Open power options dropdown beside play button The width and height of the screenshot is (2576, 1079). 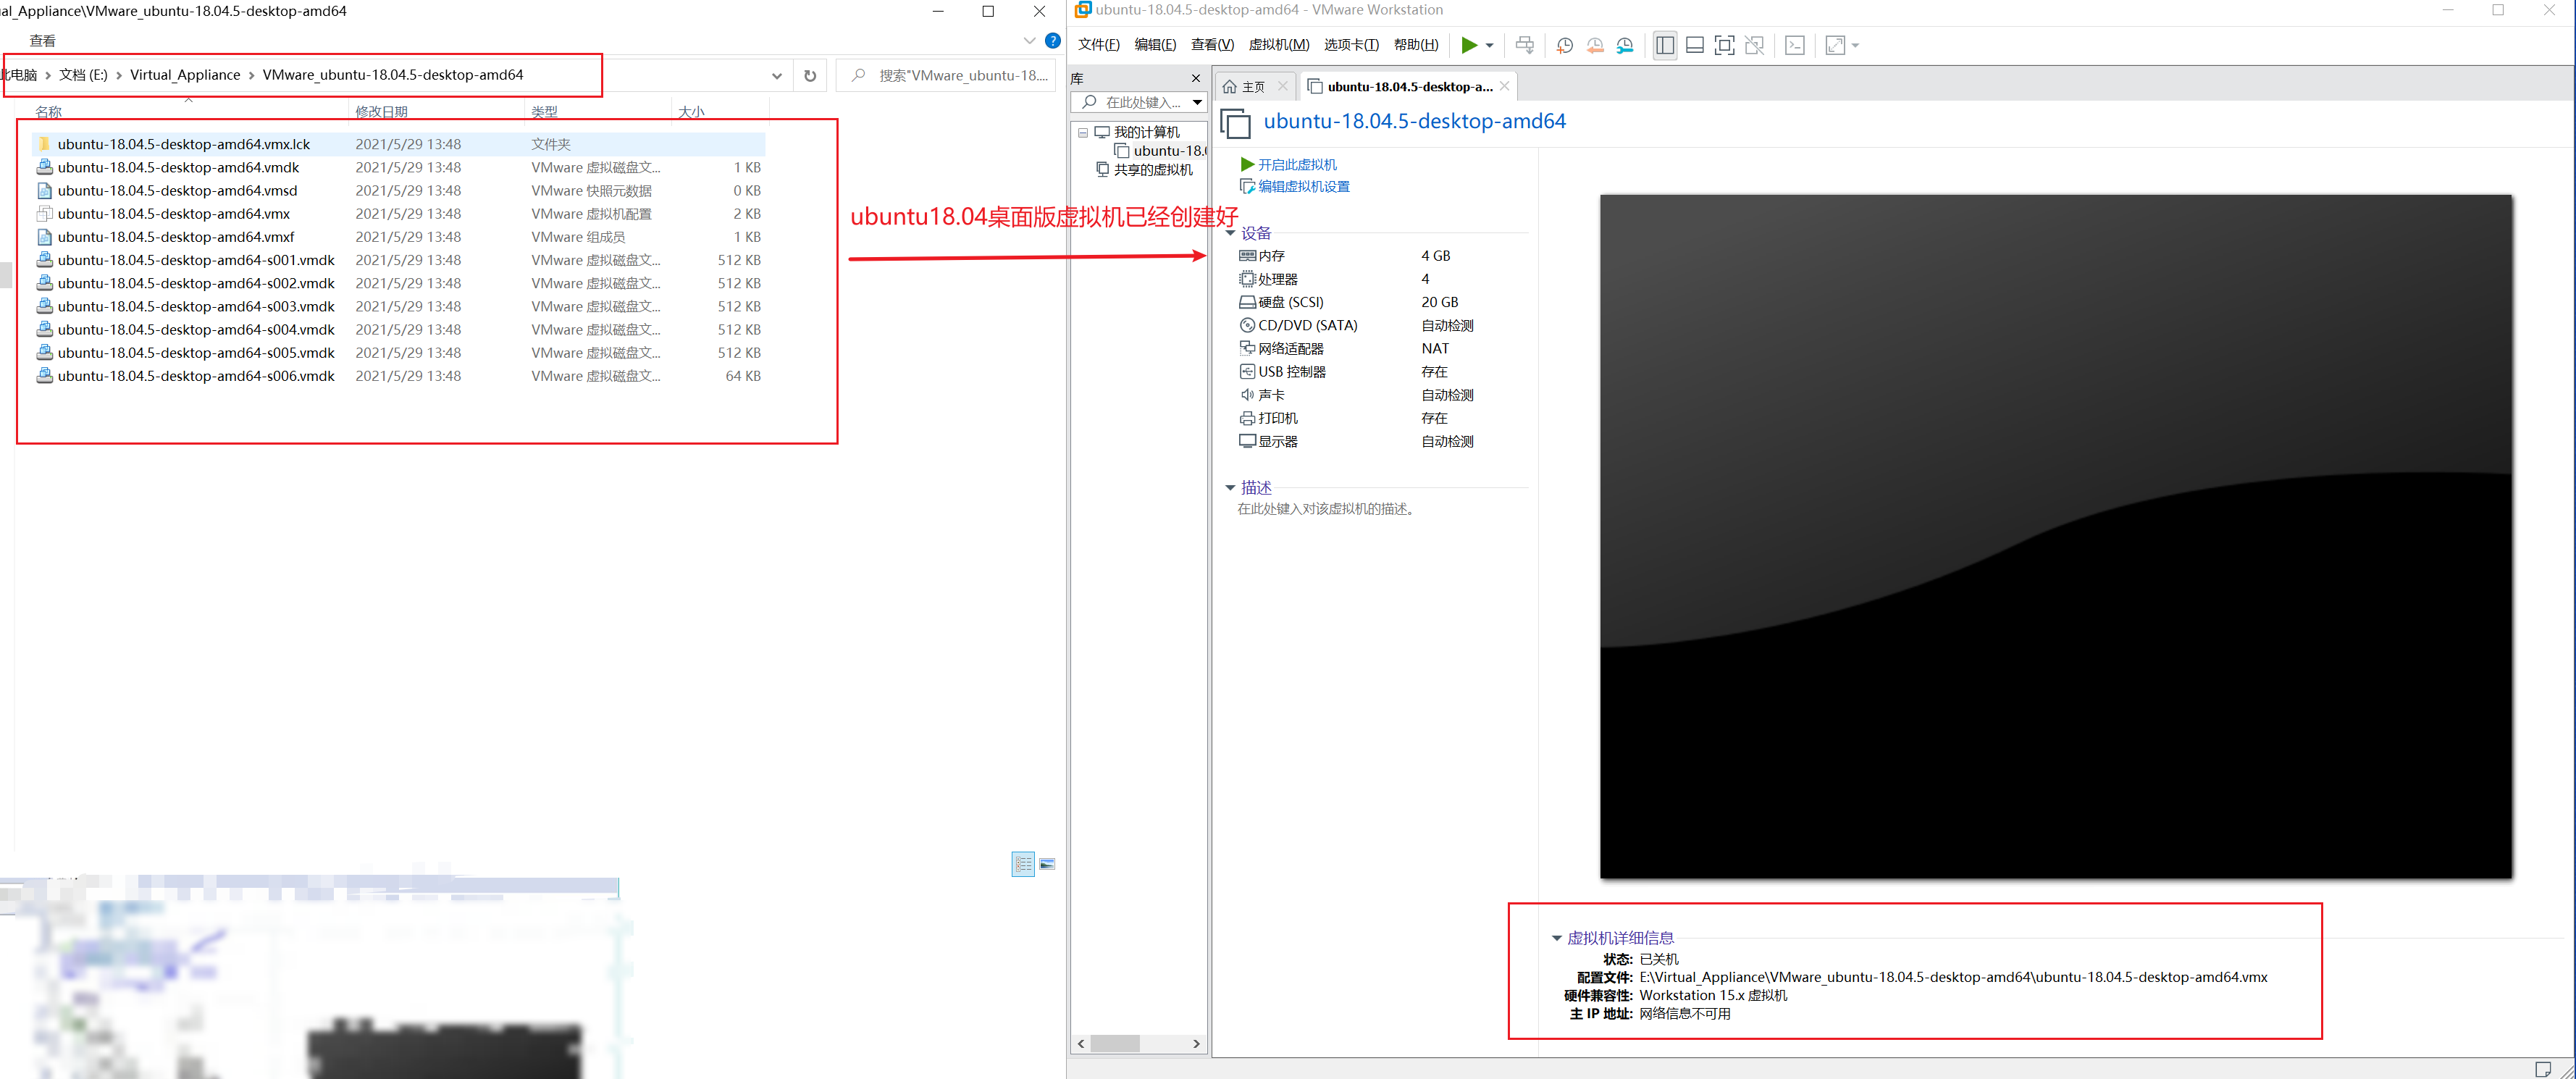tap(1489, 45)
